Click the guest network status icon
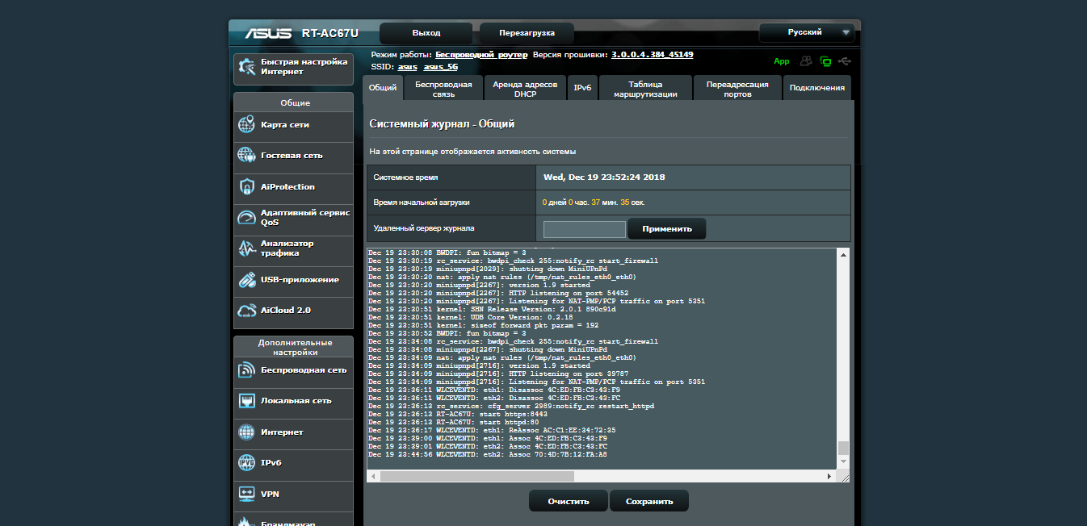1087x526 pixels. (x=806, y=61)
